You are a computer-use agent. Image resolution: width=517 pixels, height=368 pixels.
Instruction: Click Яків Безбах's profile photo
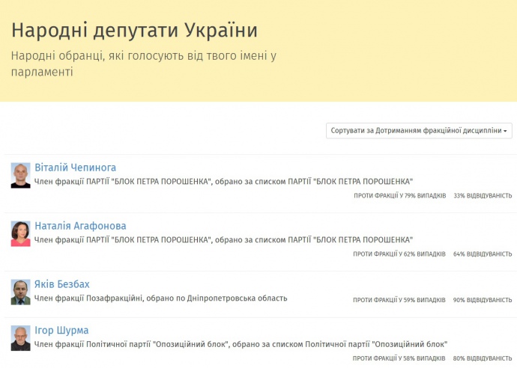[x=21, y=292]
